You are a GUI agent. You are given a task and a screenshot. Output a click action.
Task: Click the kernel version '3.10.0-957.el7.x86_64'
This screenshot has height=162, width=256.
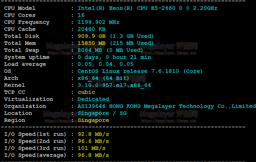pos(114,85)
